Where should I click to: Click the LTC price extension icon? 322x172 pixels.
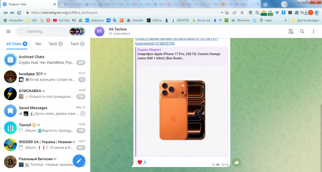(x=270, y=13)
